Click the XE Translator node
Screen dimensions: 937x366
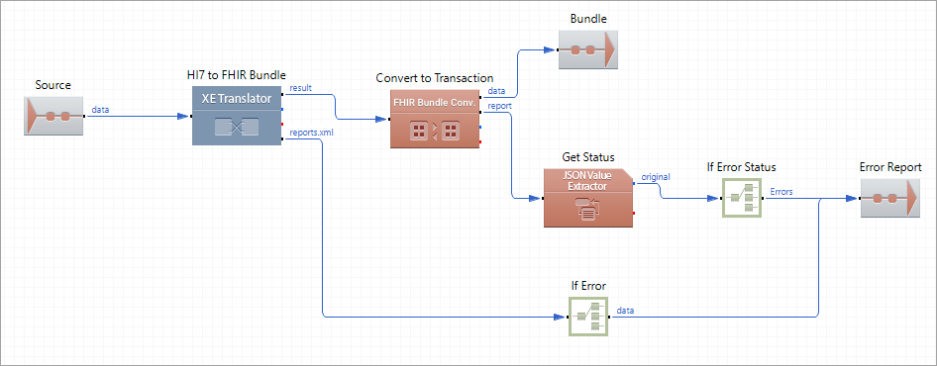237,115
